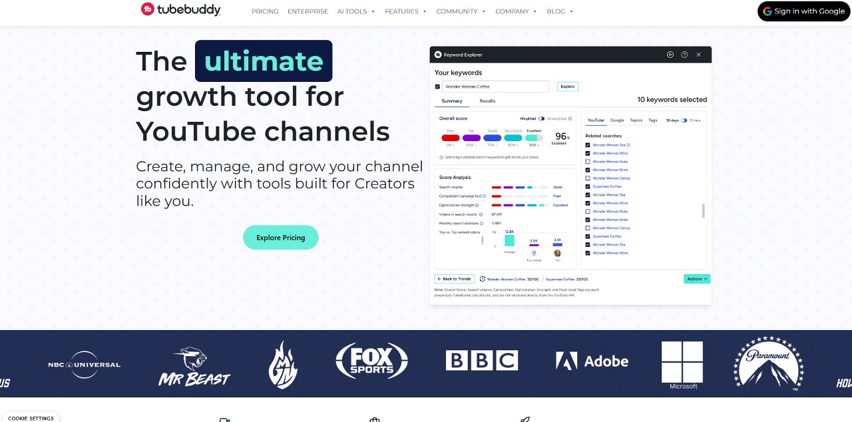
Task: Switch to the Results tab
Action: click(x=487, y=101)
